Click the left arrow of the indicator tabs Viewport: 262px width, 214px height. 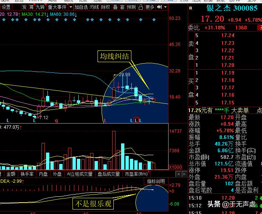click(178, 174)
